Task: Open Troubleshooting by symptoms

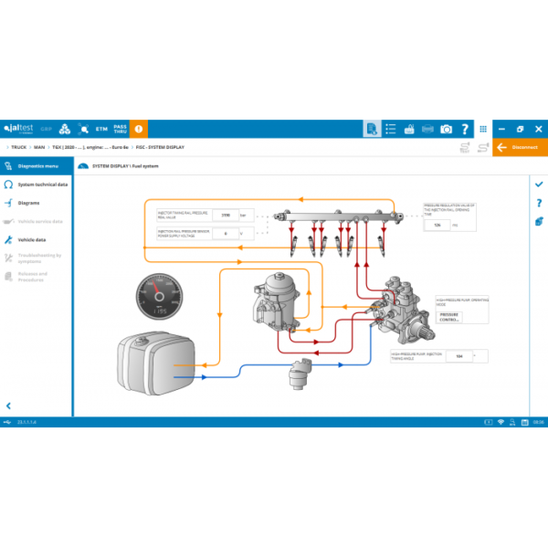Action: (37, 258)
